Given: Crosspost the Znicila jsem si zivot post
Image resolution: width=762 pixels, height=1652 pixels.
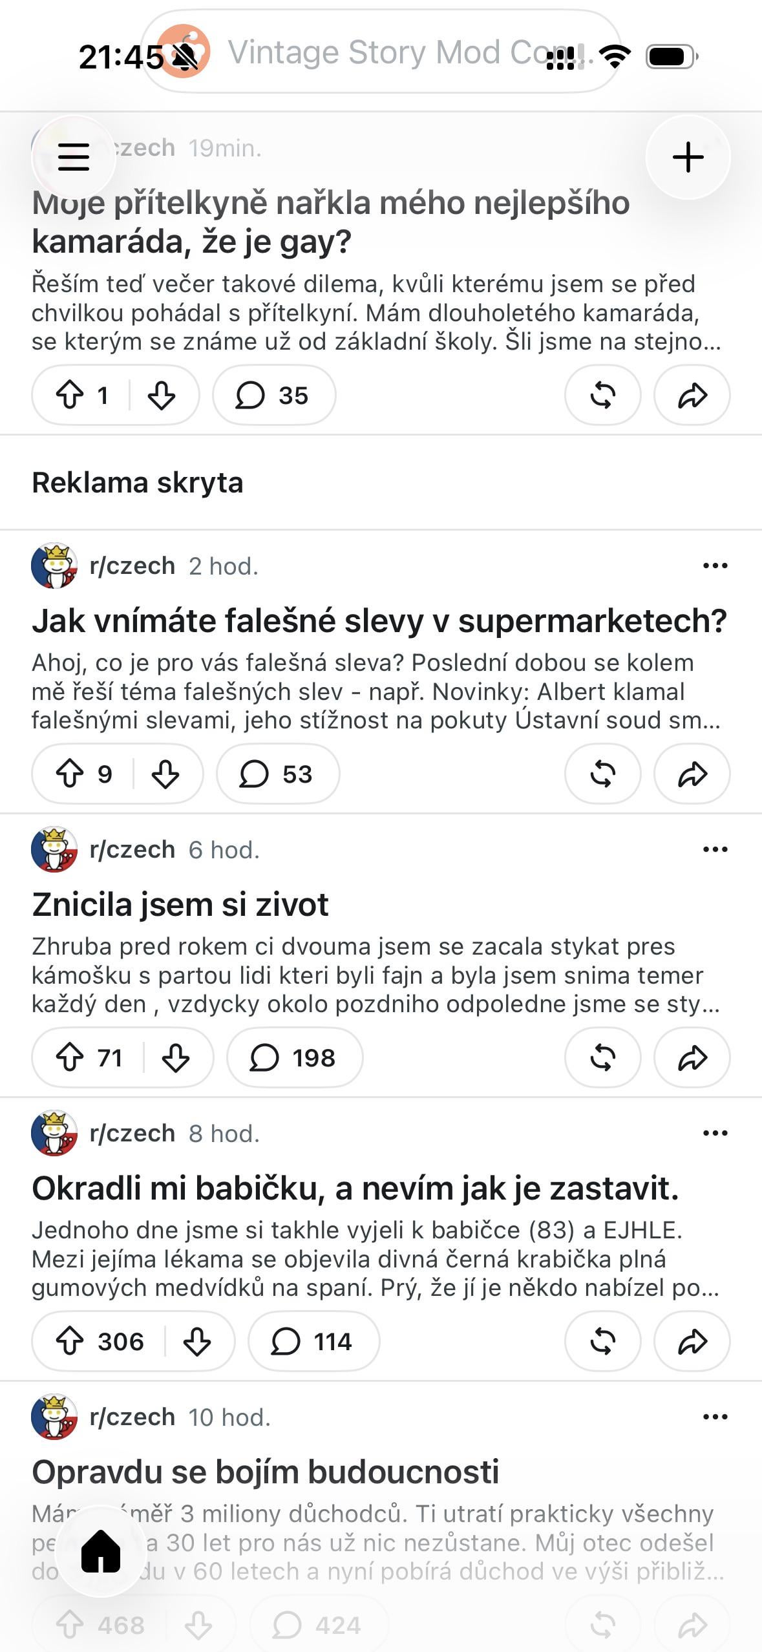Looking at the screenshot, I should tap(602, 1057).
